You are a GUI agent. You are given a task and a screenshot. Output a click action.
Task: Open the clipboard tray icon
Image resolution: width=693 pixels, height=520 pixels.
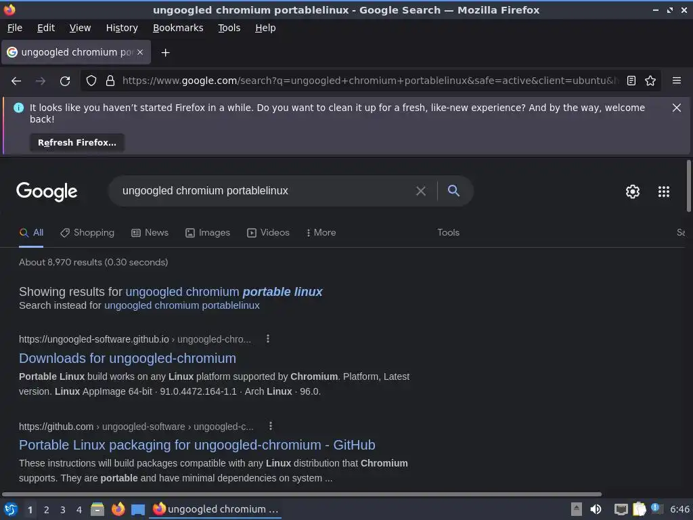pos(639,509)
